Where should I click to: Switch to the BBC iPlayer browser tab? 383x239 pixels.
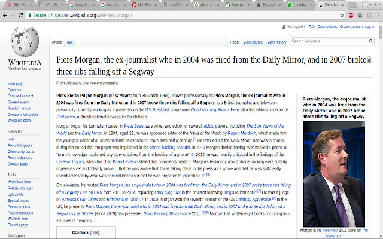click(x=20, y=5)
